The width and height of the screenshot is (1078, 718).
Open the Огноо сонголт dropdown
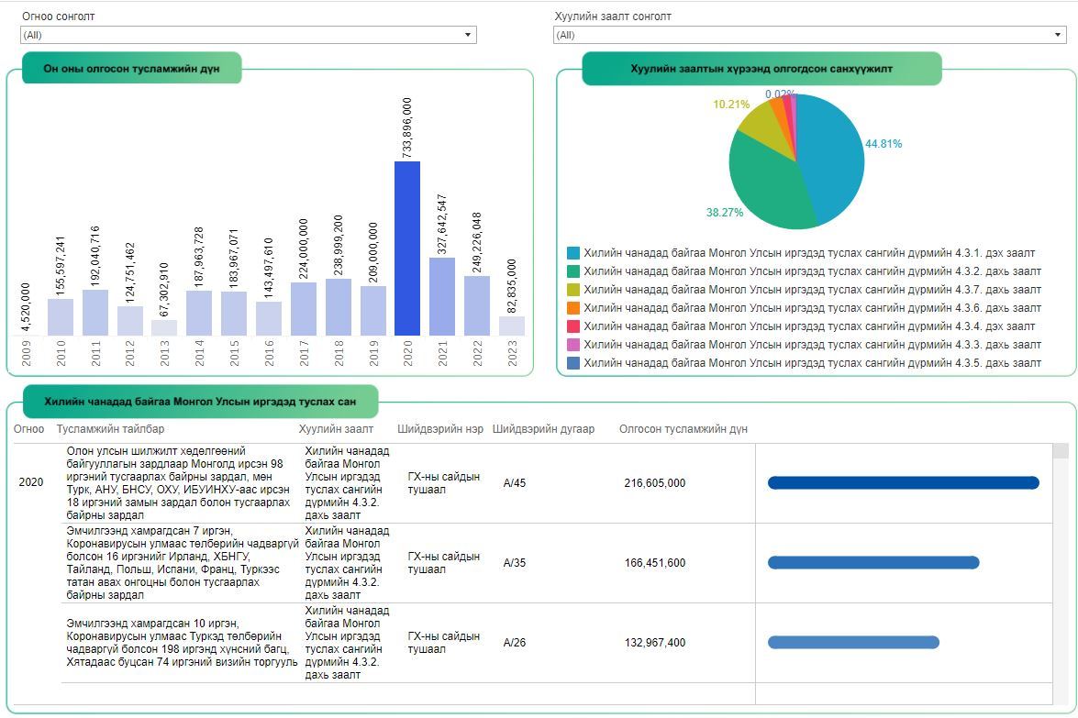[x=248, y=35]
